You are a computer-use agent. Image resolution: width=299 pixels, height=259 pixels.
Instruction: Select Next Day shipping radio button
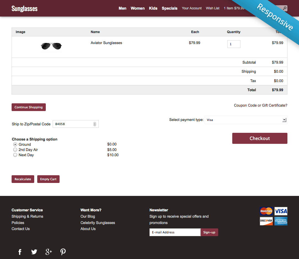click(x=15, y=155)
